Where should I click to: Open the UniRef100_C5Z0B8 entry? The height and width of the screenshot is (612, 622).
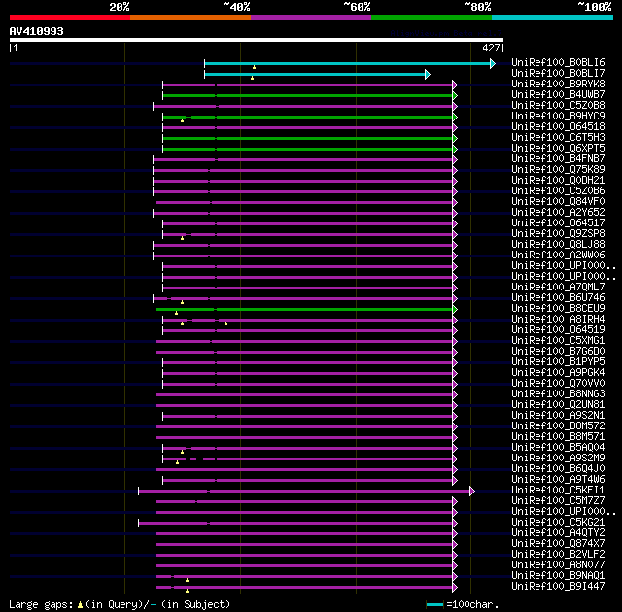tap(558, 105)
